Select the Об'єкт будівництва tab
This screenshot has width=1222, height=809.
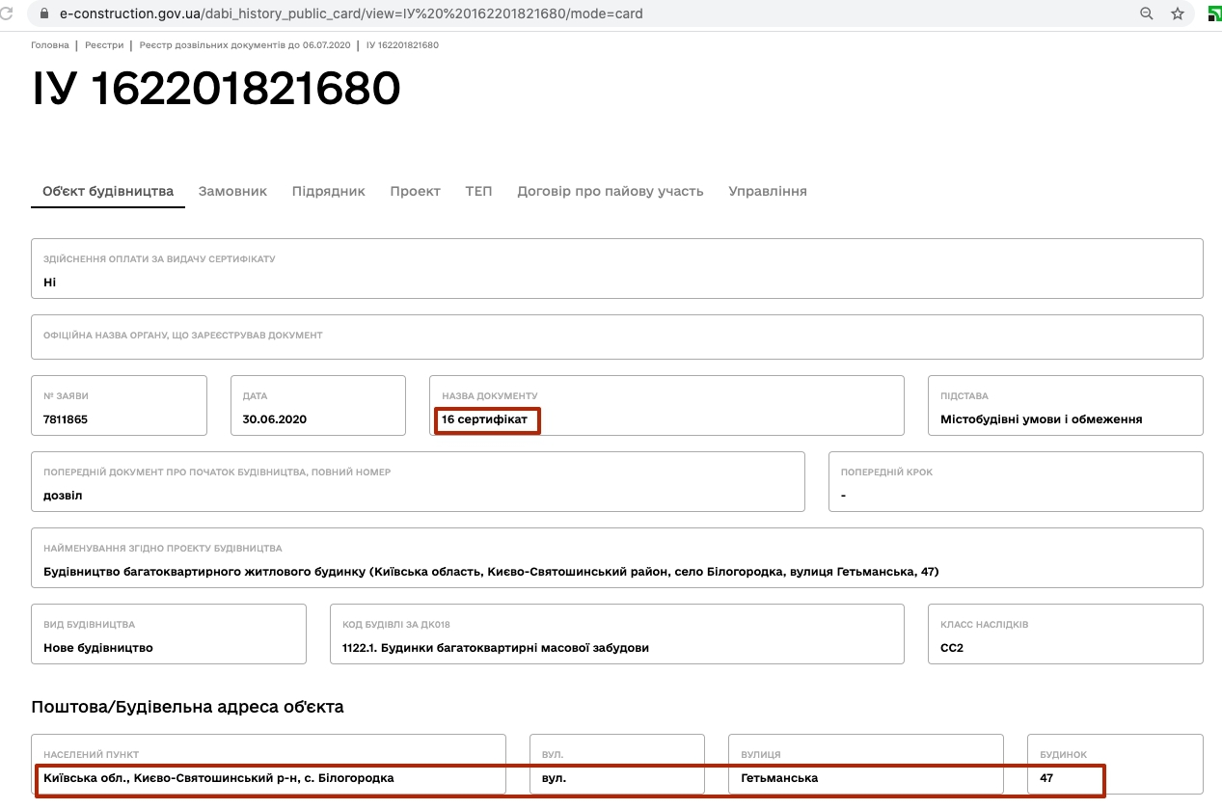coord(108,191)
